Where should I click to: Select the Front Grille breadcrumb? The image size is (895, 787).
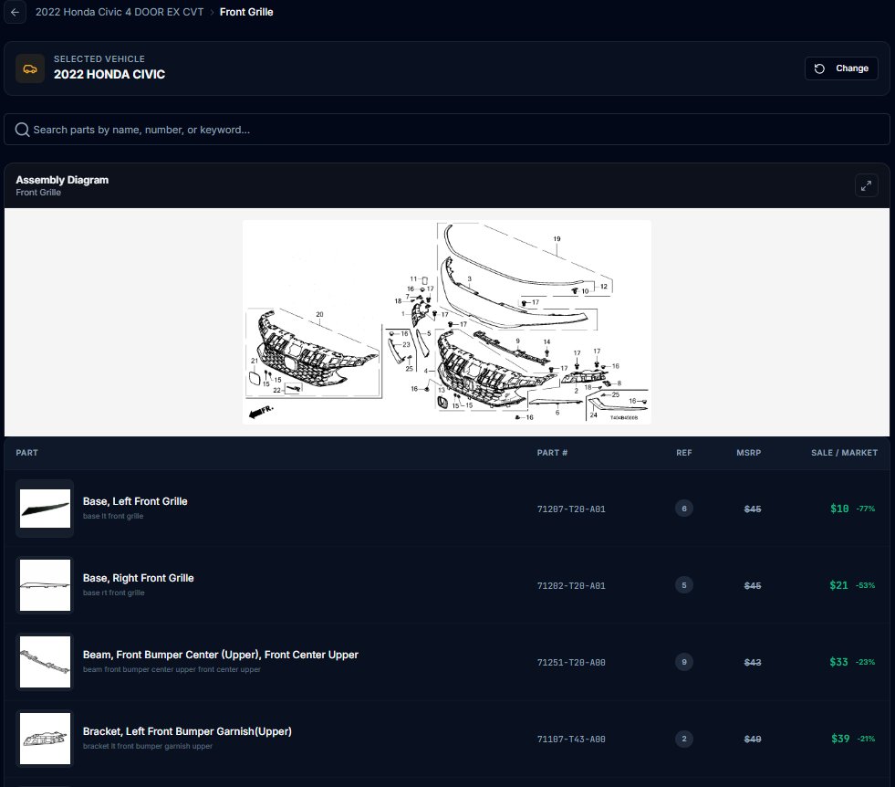pos(246,12)
